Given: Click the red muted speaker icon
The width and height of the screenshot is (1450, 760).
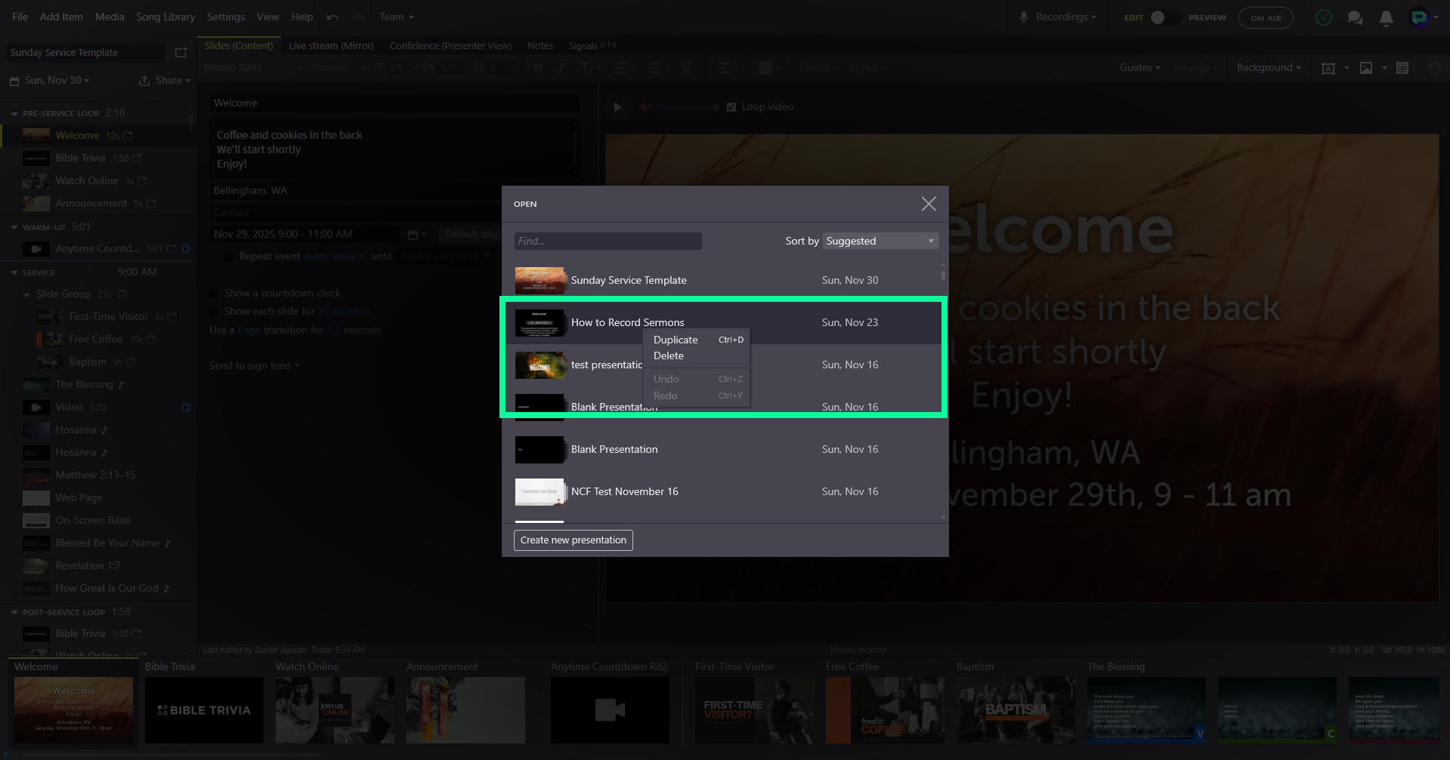Looking at the screenshot, I should 646,107.
